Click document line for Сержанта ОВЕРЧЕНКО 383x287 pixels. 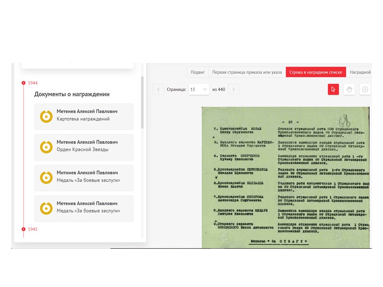pyautogui.click(x=290, y=159)
